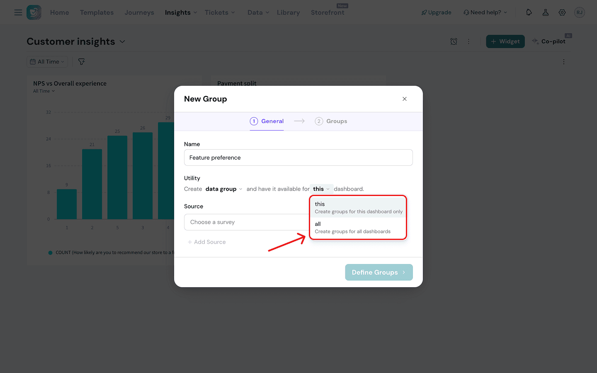Click the schedule clock icon
Image resolution: width=597 pixels, height=373 pixels.
point(454,41)
